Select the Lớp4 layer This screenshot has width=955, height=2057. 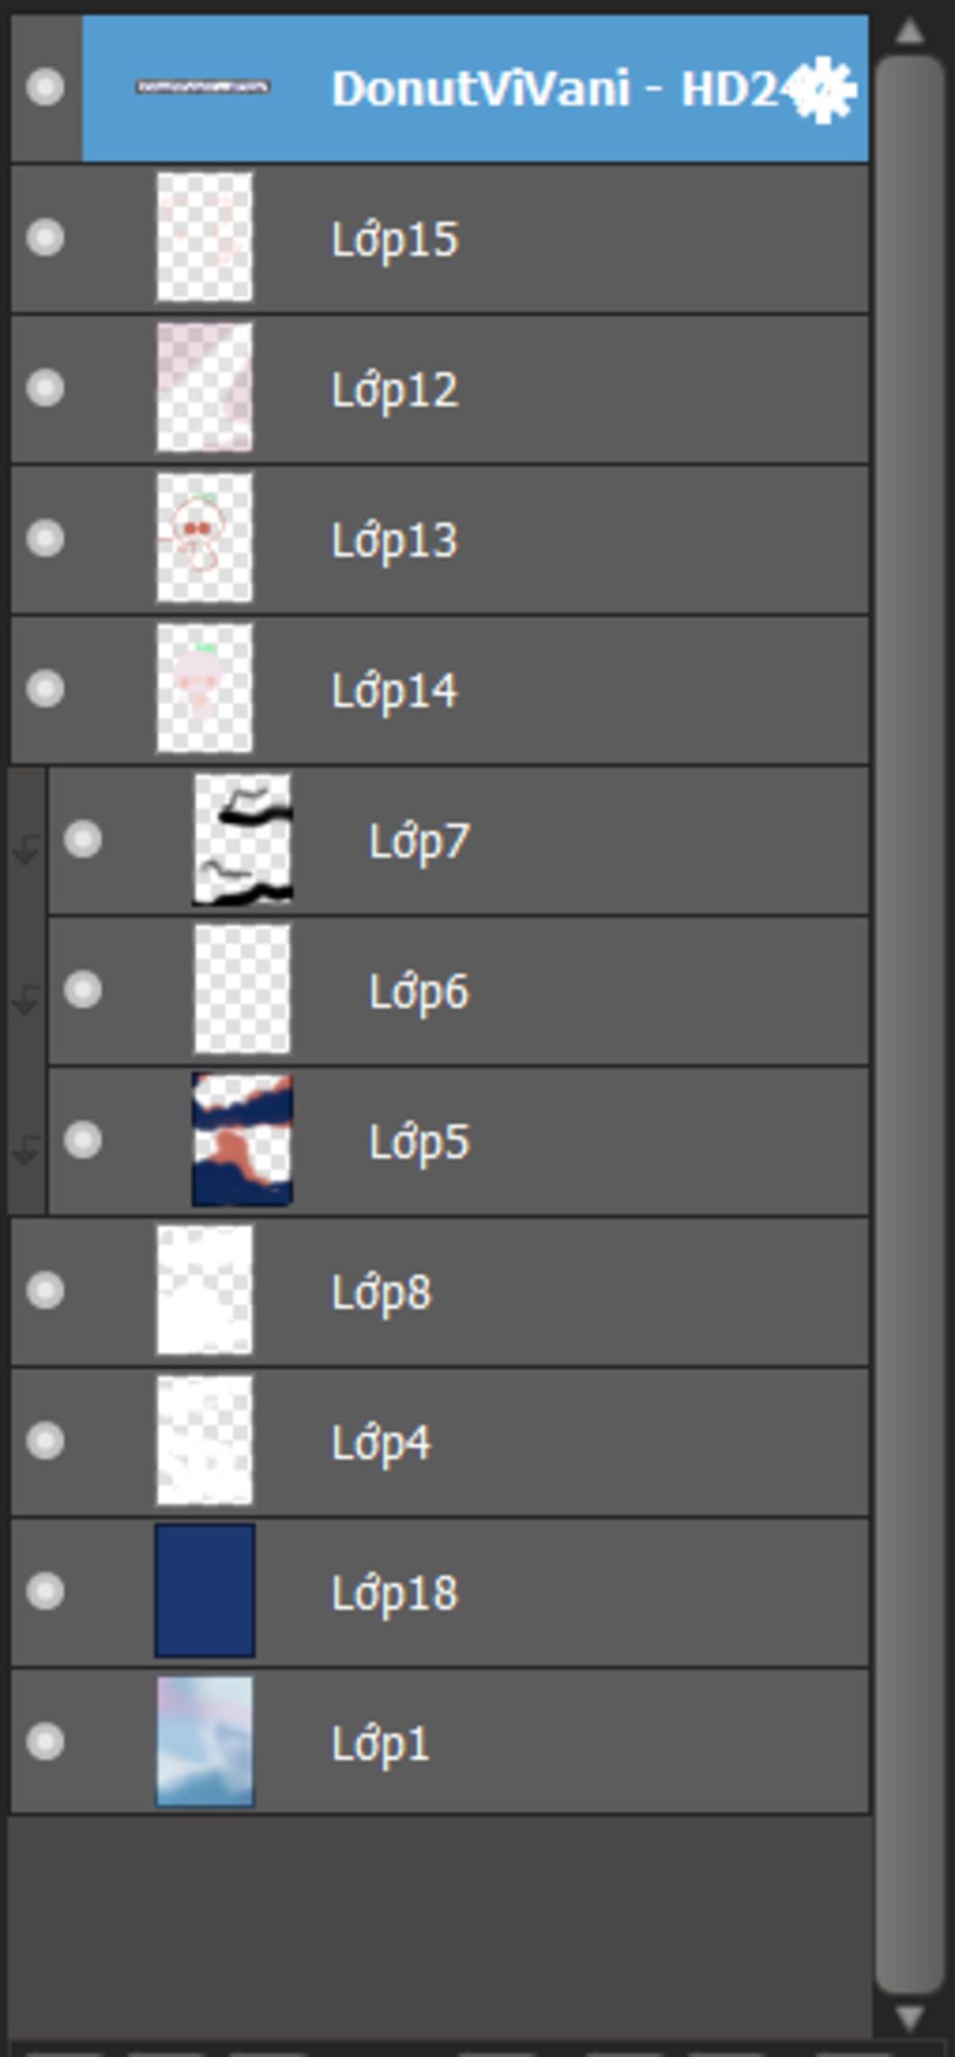(439, 1441)
